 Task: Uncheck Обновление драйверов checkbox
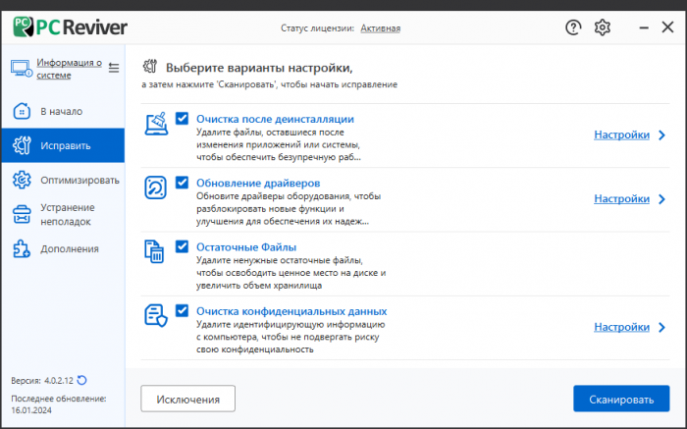182,183
